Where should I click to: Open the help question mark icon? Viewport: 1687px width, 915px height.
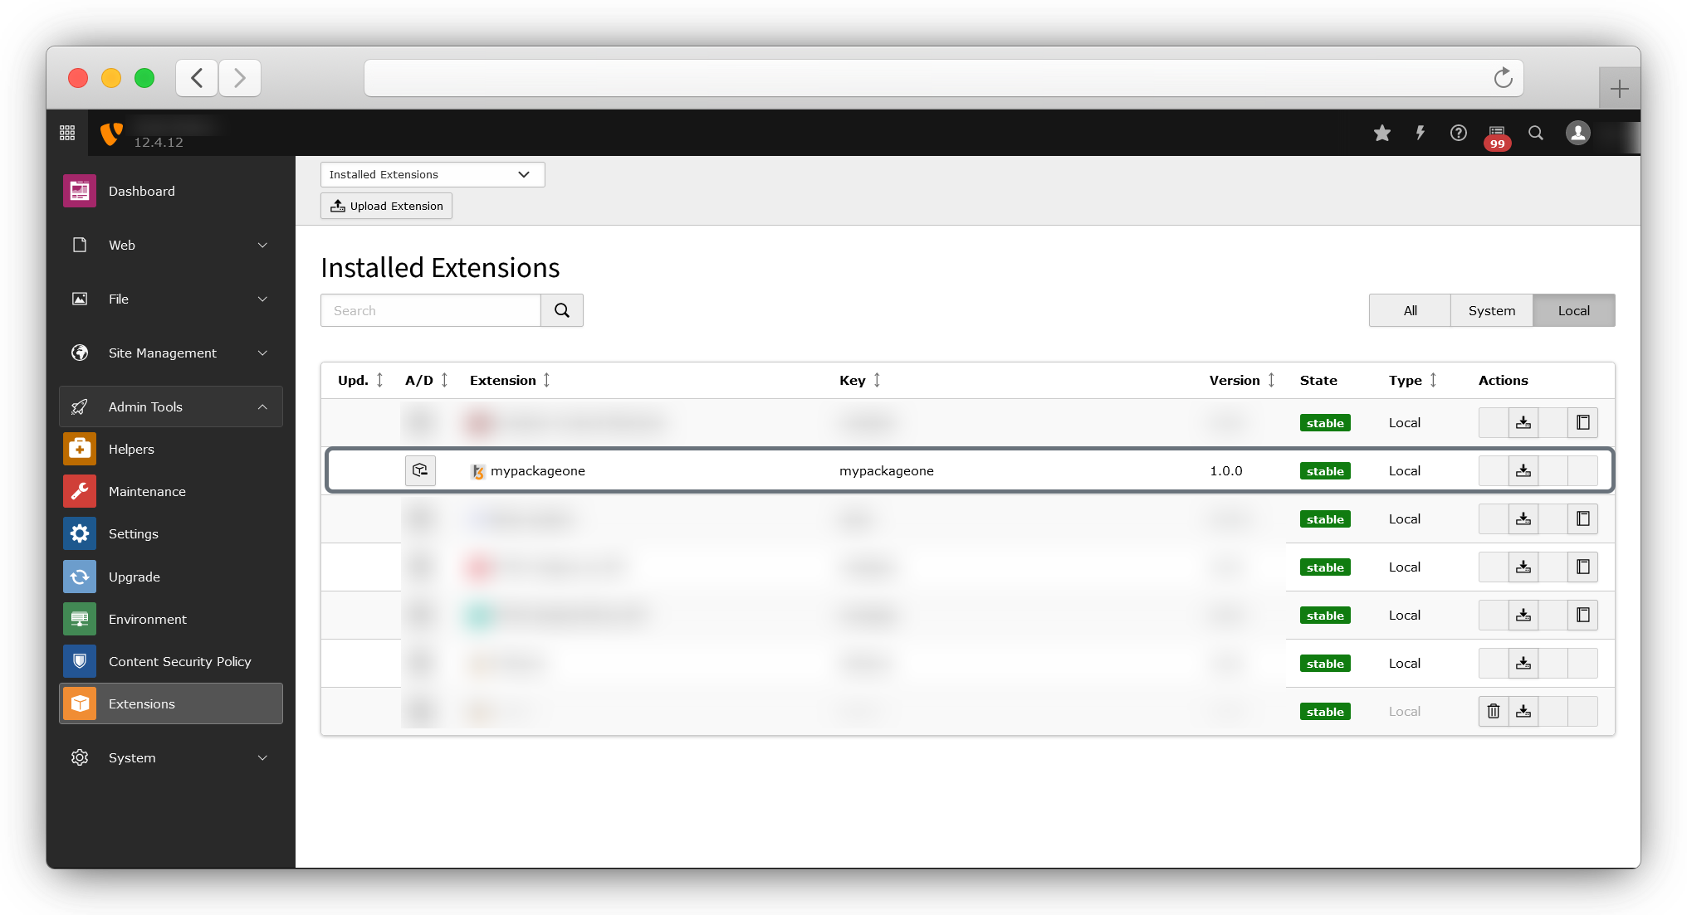click(1459, 133)
